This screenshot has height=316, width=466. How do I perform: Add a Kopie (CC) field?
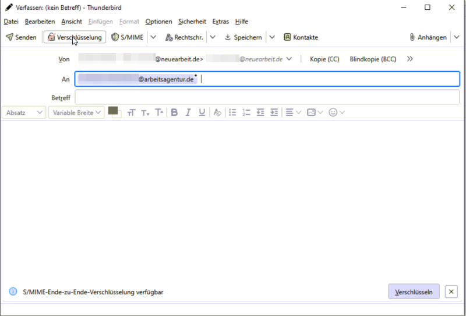[324, 59]
